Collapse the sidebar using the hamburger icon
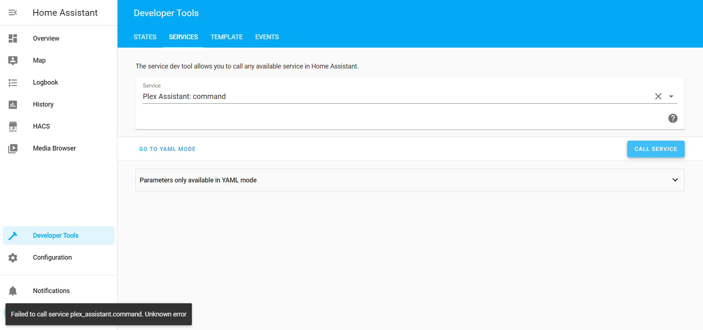The width and height of the screenshot is (703, 330). click(13, 12)
